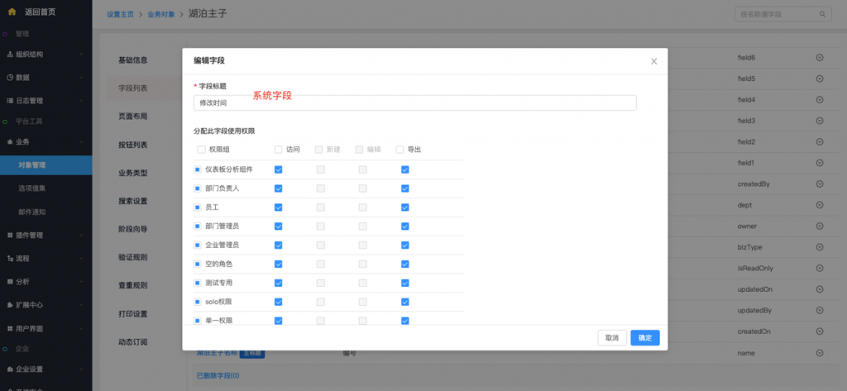847x391 pixels.
Task: Click the 数据 sidebar icon
Action: (10, 77)
